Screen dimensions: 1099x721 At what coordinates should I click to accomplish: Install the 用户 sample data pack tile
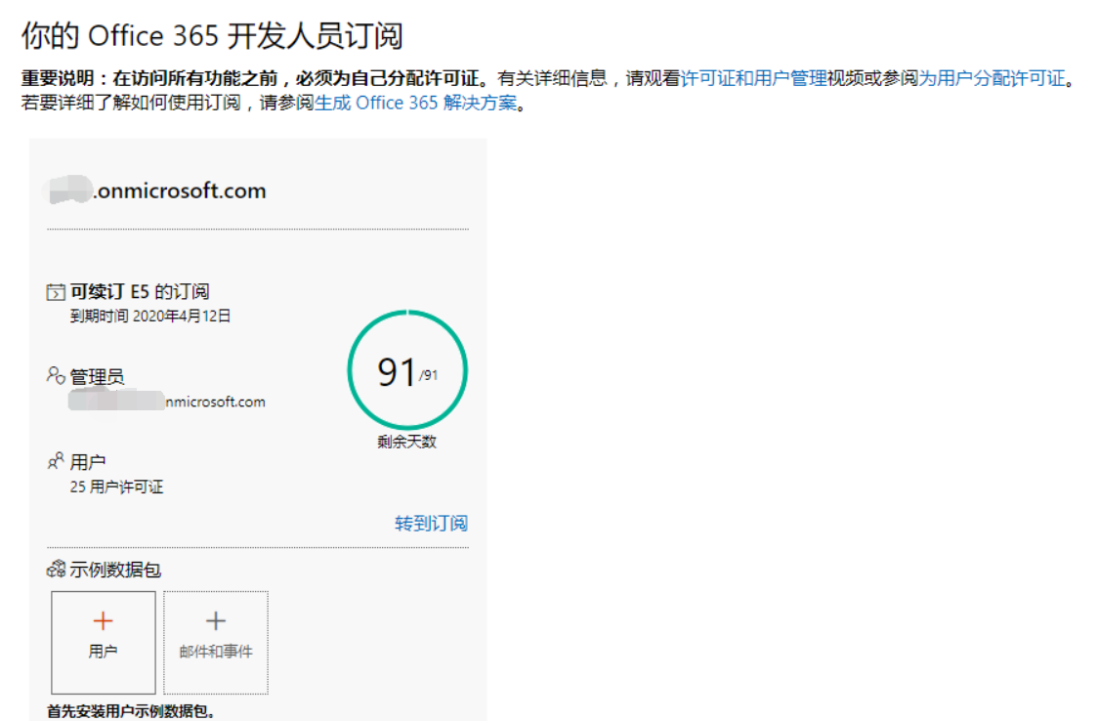click(x=103, y=642)
